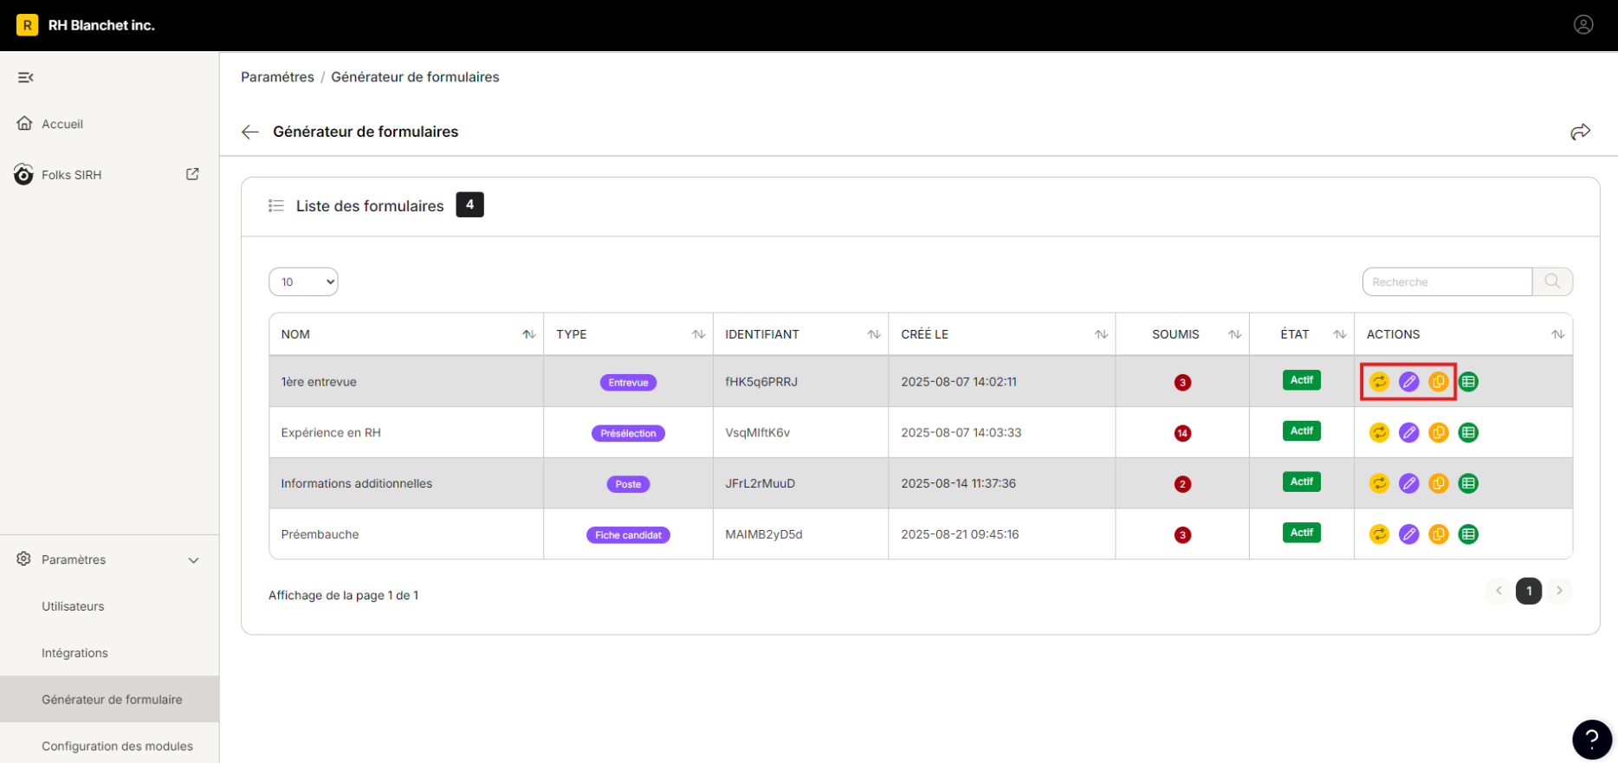The image size is (1618, 763).
Task: Click Actif badge for Préembauche
Action: coord(1302,533)
